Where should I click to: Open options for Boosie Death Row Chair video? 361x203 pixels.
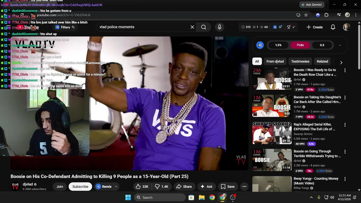[345, 70]
